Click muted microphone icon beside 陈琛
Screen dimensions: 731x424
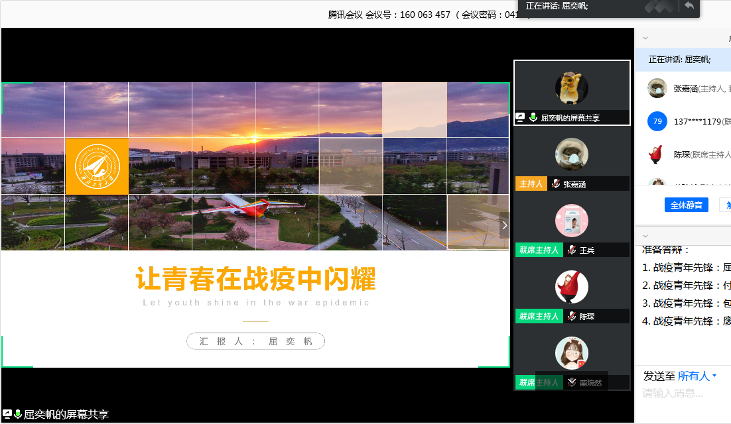tap(571, 317)
